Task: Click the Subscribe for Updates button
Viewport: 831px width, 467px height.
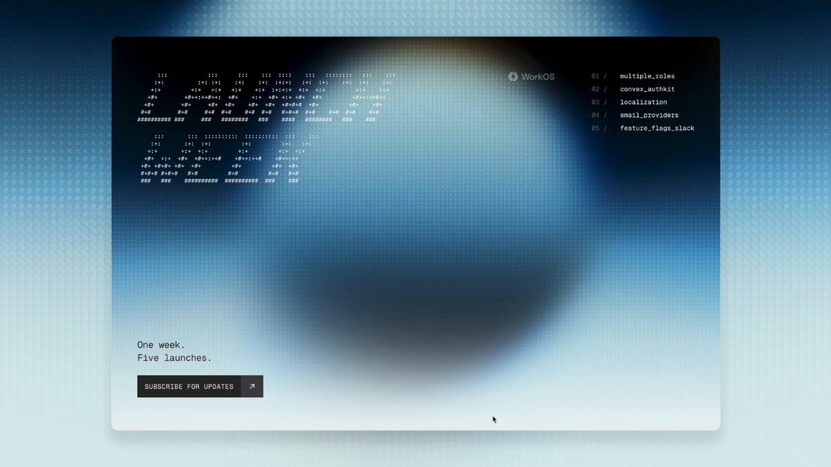Action: click(200, 387)
